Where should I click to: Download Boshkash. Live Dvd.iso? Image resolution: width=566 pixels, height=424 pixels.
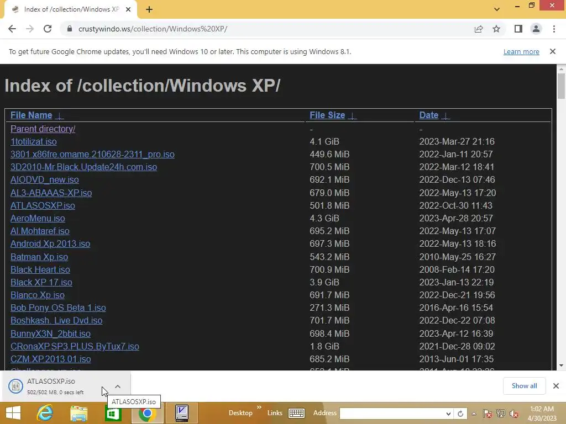tap(56, 321)
